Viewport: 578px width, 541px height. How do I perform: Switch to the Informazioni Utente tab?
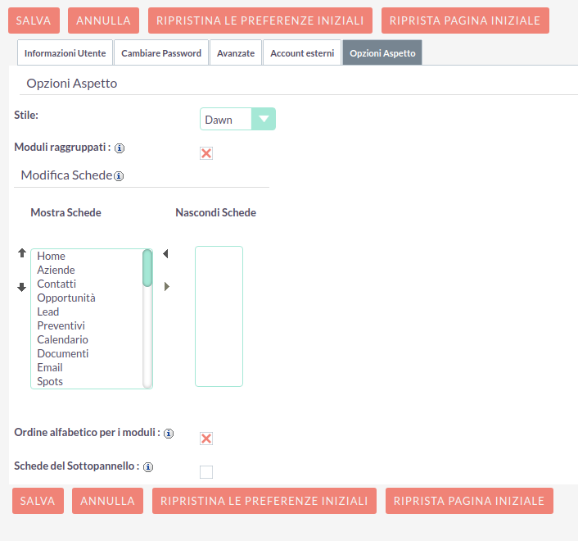point(65,53)
